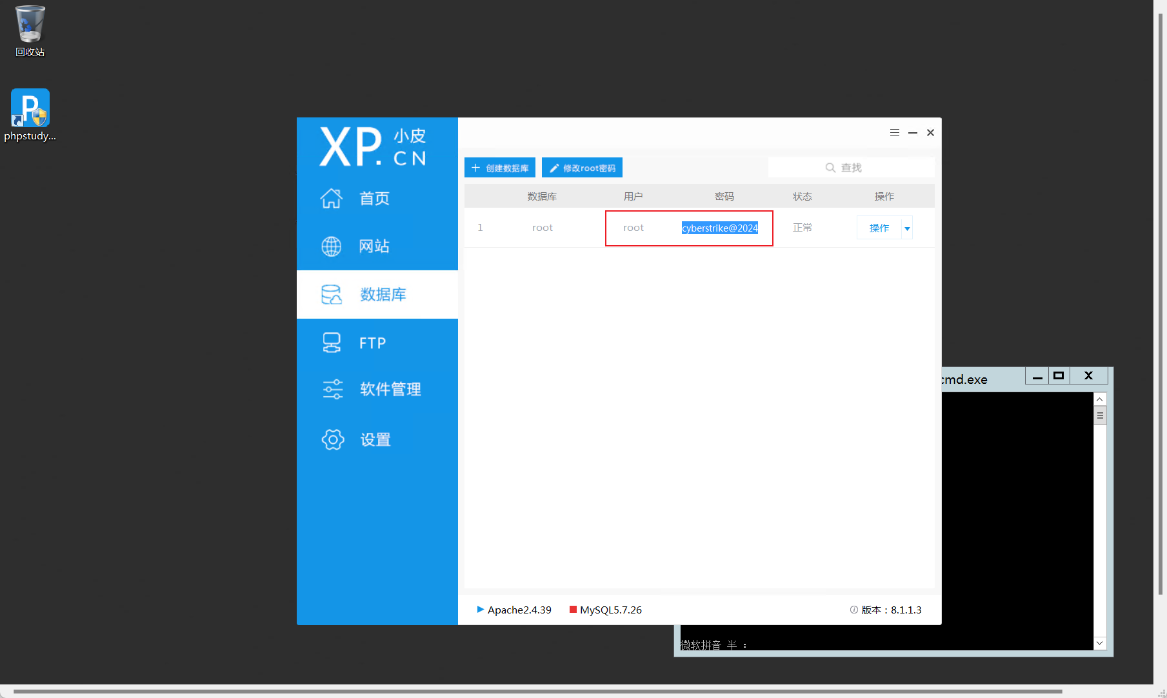Click the hamburger menu icon in title bar
The width and height of the screenshot is (1167, 698).
click(894, 133)
